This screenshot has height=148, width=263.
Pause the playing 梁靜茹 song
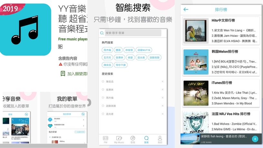coord(255,139)
